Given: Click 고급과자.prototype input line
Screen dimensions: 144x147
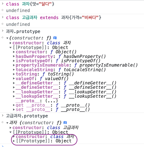Looking at the screenshot, I should pos(27,116).
